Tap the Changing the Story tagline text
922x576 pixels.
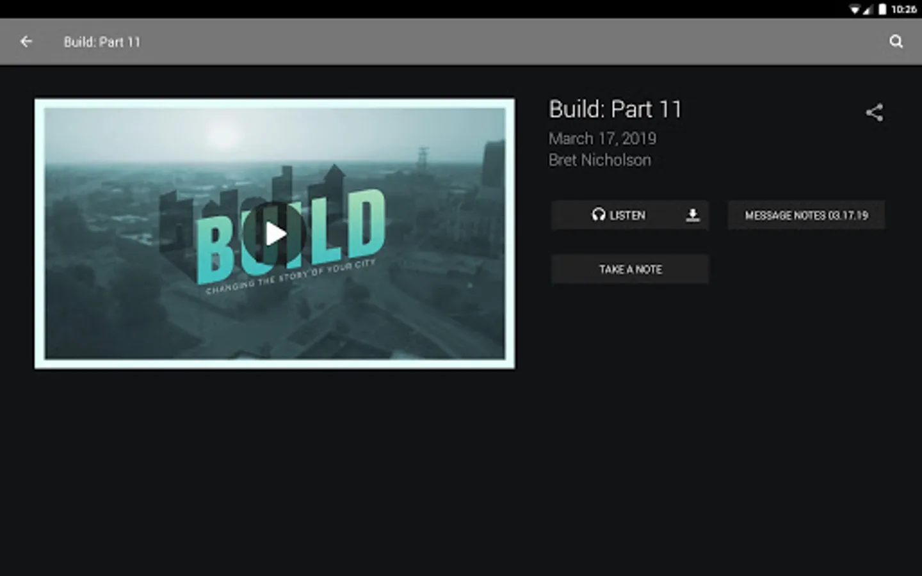click(291, 276)
